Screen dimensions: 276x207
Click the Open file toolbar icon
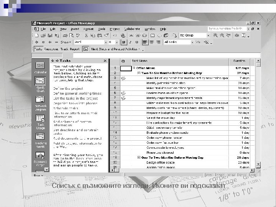tap(43, 36)
